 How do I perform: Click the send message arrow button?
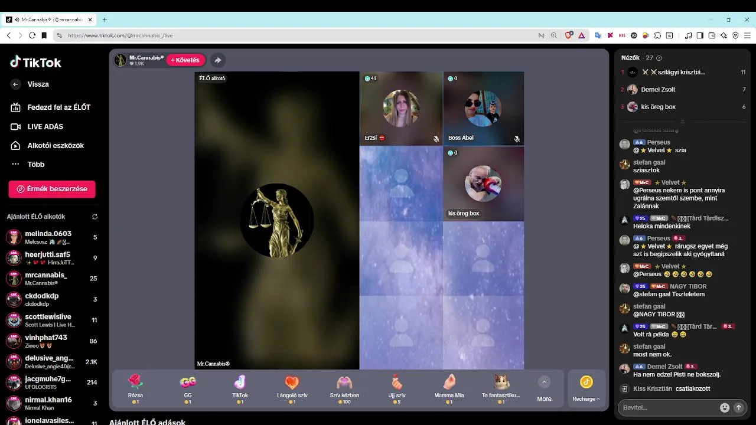(x=738, y=407)
